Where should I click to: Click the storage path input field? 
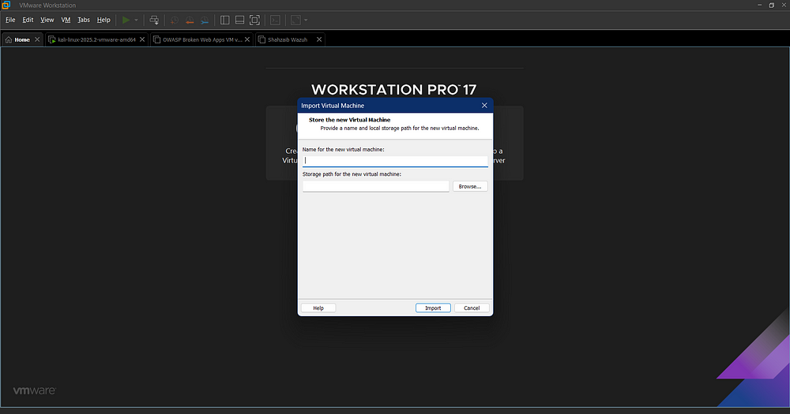point(375,187)
